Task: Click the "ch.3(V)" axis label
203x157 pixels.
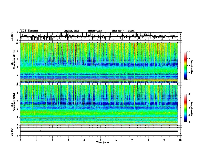Action: click(x=12, y=132)
